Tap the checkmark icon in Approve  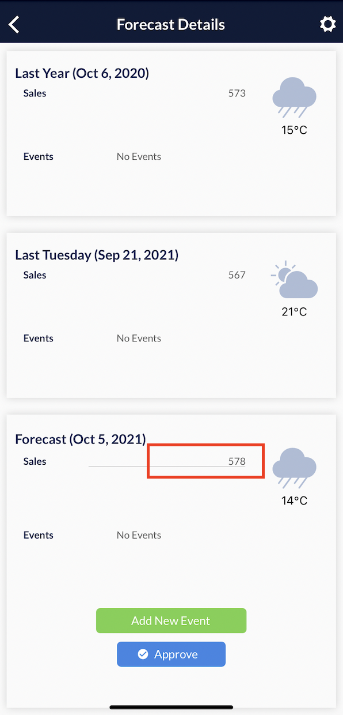coord(143,654)
